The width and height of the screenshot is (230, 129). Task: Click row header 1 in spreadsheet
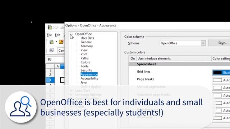pos(50,71)
